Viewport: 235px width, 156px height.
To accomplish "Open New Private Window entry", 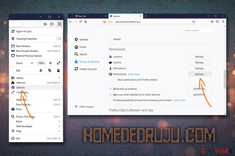I will pyautogui.click(x=36, y=51).
